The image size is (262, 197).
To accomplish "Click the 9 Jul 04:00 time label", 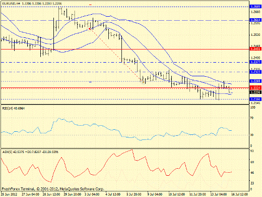I will (155, 194).
